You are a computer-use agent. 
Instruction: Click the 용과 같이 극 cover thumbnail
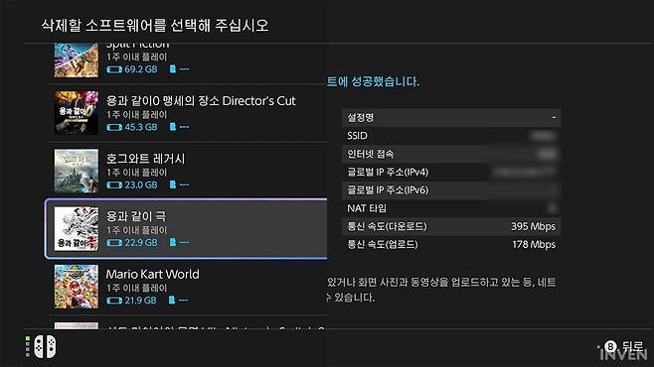pos(77,228)
